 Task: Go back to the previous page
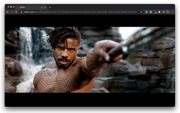tap(8, 12)
